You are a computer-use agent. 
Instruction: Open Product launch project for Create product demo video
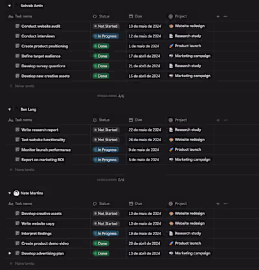[x=185, y=243]
